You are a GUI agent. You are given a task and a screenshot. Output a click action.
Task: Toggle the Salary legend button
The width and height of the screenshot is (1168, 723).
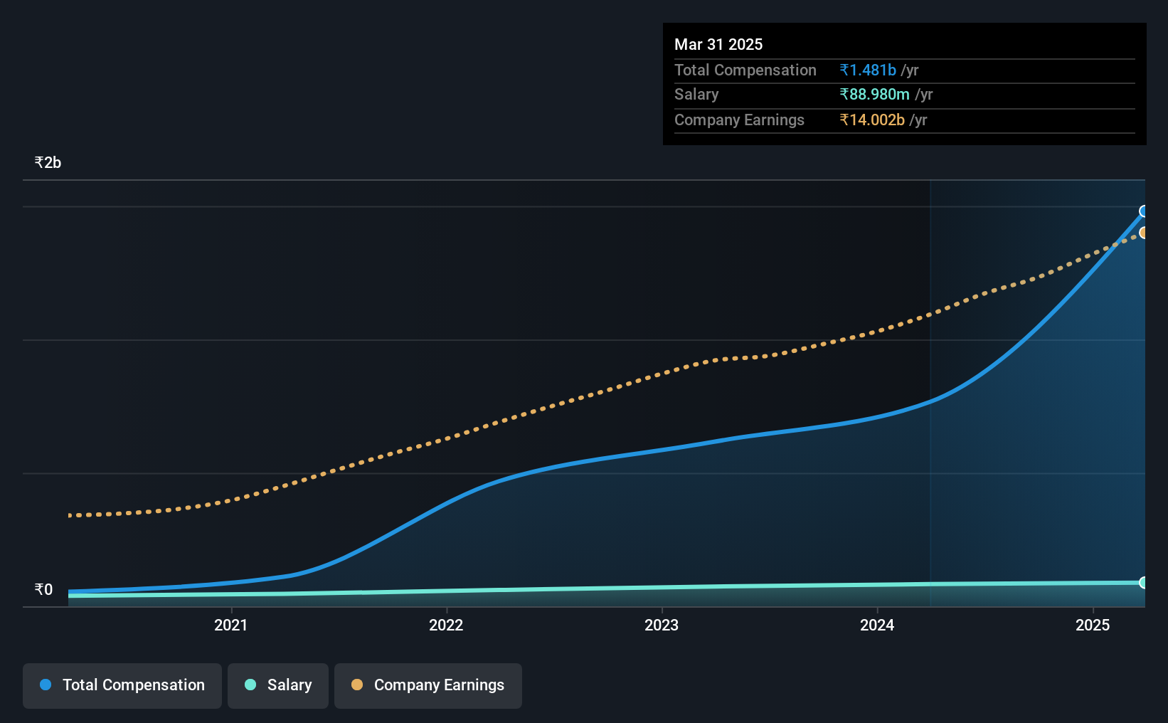point(278,685)
